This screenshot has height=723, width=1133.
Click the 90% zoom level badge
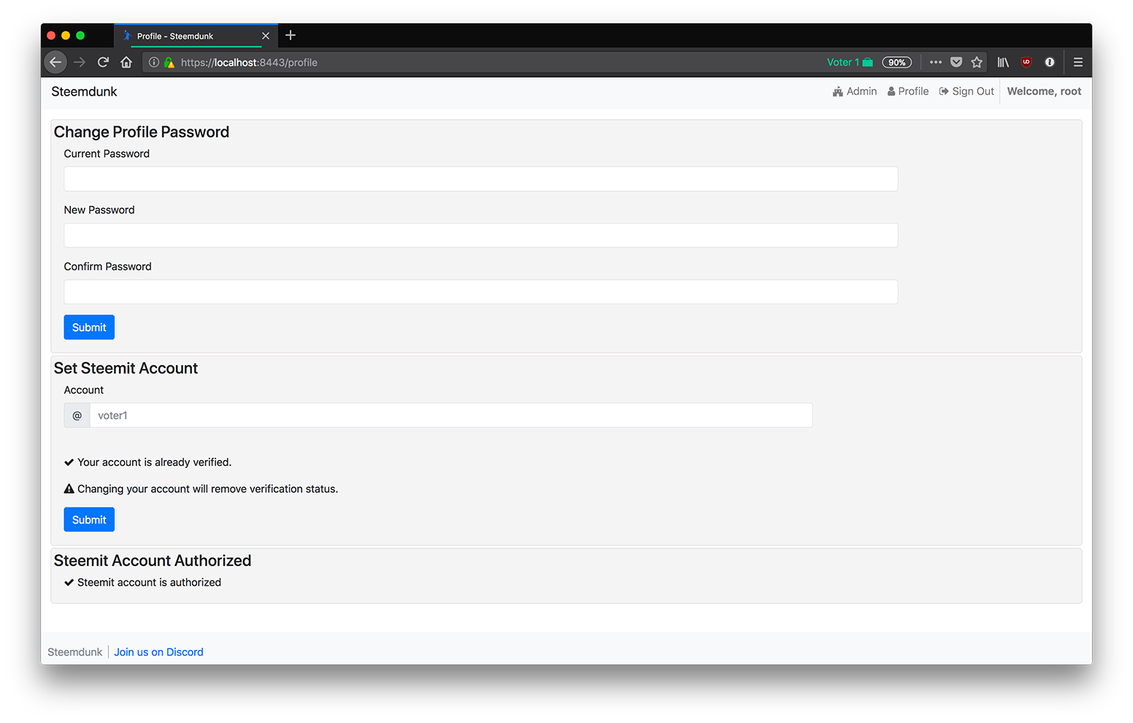[x=896, y=62]
